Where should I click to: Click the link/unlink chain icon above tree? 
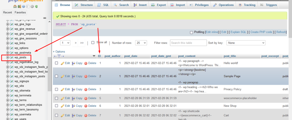coord(45,18)
